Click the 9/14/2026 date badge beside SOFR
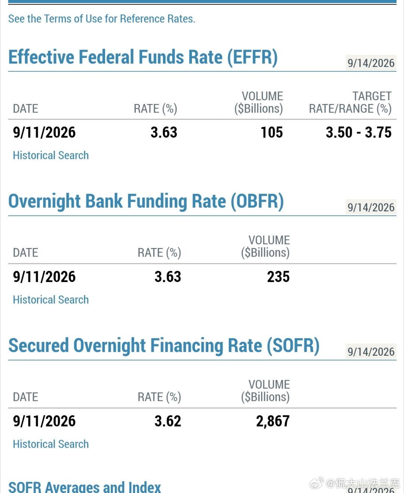 click(371, 352)
